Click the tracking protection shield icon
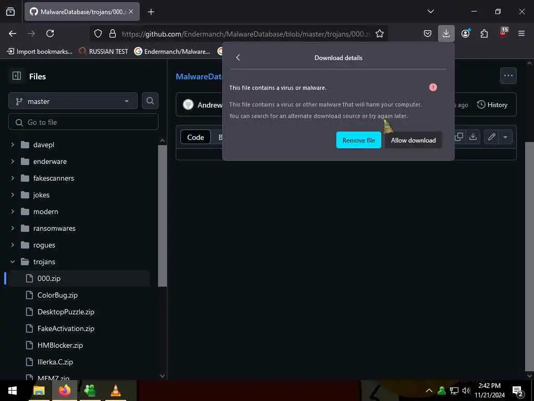 tap(98, 33)
